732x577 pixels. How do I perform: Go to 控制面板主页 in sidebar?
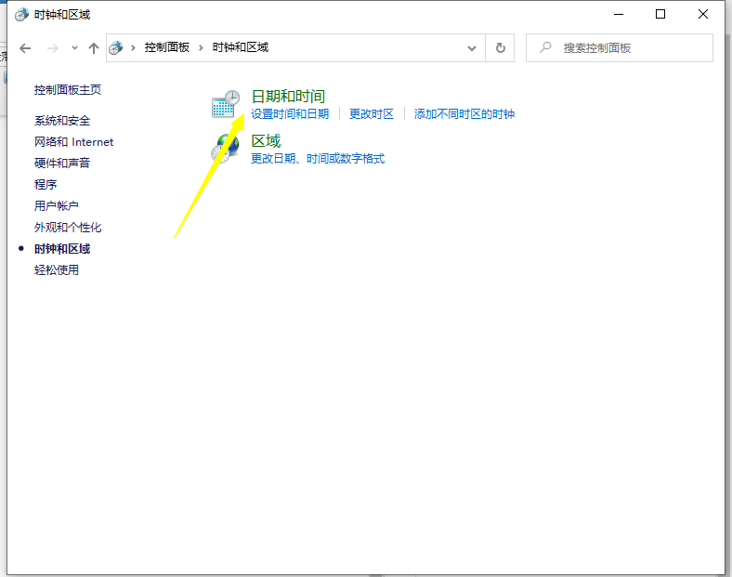pos(68,90)
